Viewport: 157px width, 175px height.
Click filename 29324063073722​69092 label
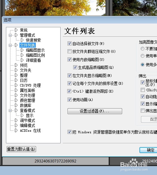56,161
